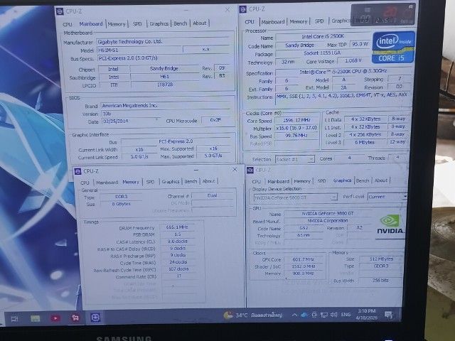Click the Level 3 '6 MBytes' cache value

tap(365, 142)
